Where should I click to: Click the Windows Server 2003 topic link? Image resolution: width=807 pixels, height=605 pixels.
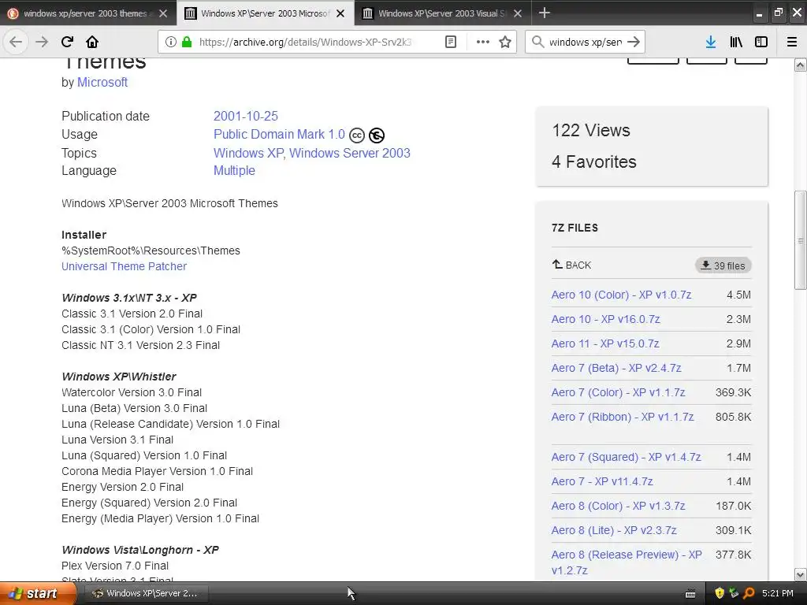click(349, 154)
